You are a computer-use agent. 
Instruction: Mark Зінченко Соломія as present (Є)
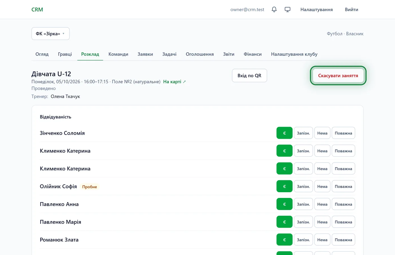(x=284, y=133)
